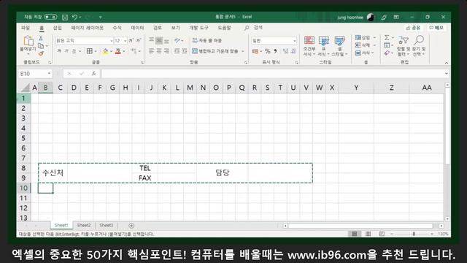Click the Name Box showing B10
Screen dimensions: 467x263
(x=35, y=74)
